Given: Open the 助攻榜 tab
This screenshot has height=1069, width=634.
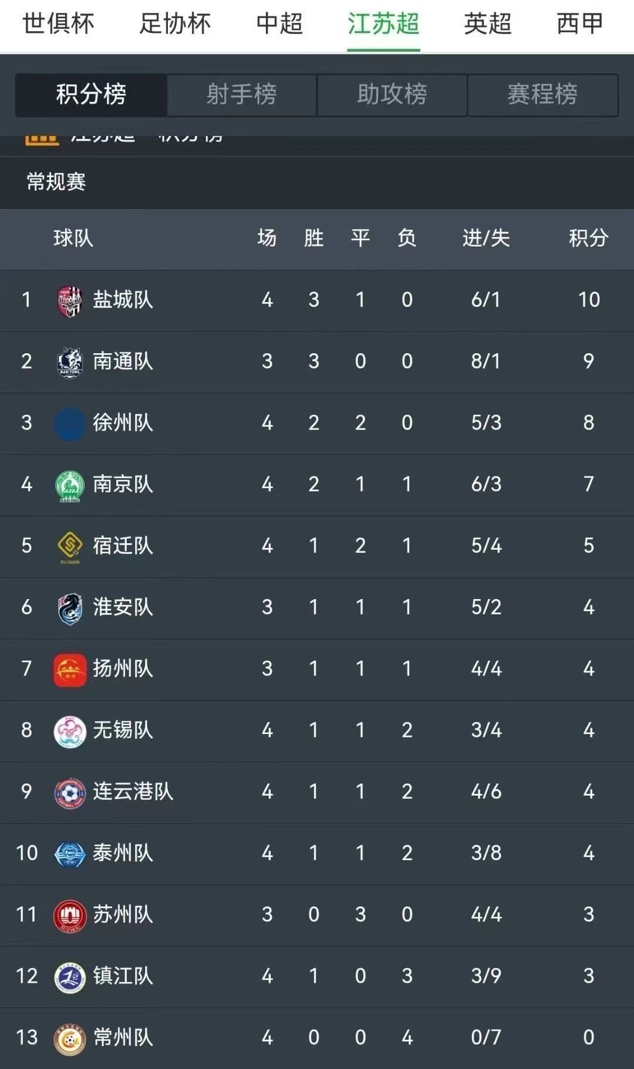Looking at the screenshot, I should 392,94.
